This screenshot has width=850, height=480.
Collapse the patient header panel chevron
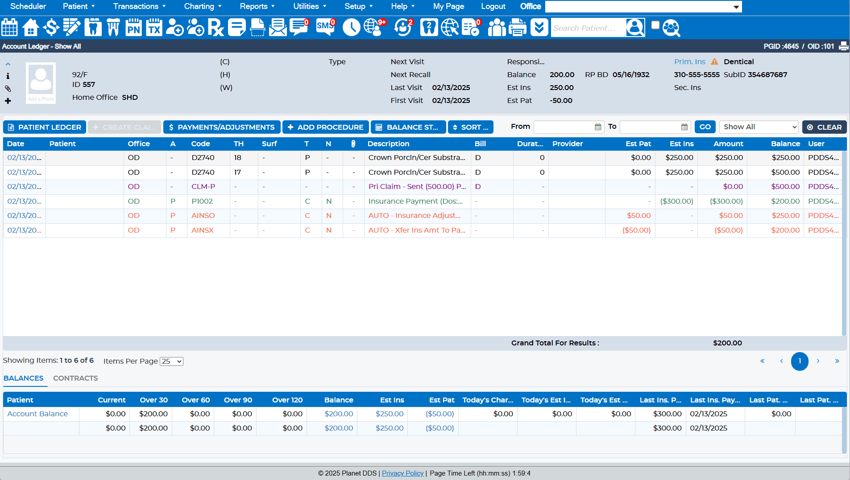[8, 64]
